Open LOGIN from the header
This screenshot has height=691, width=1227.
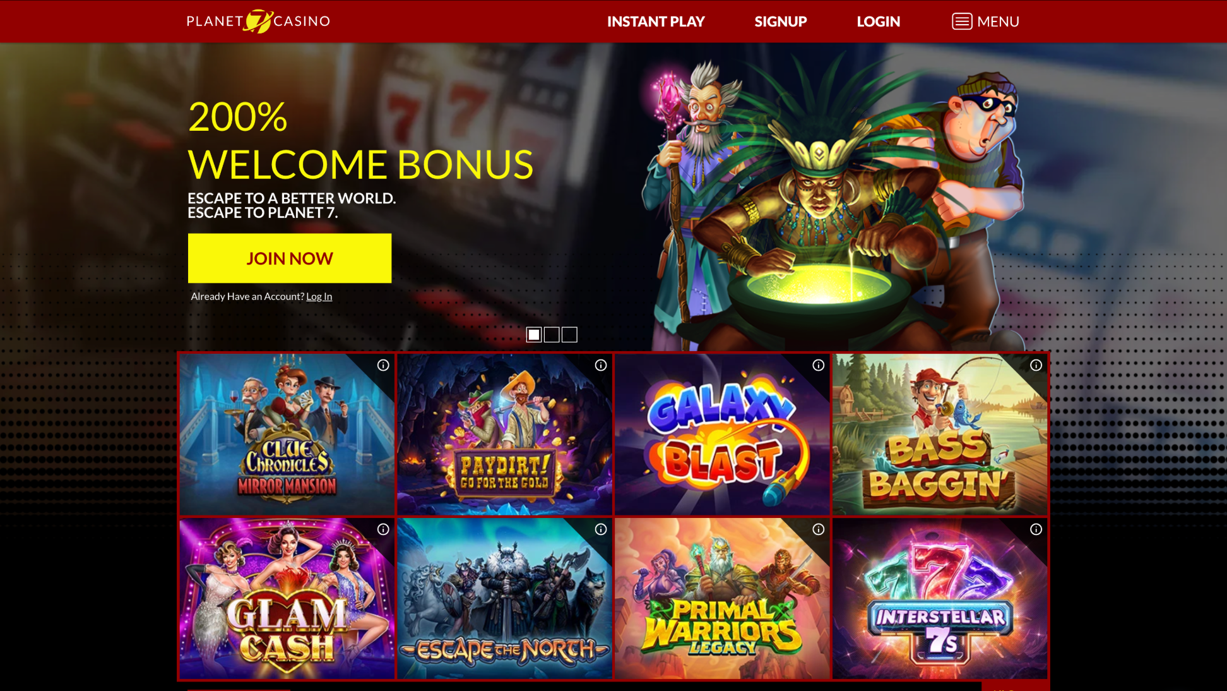click(878, 21)
